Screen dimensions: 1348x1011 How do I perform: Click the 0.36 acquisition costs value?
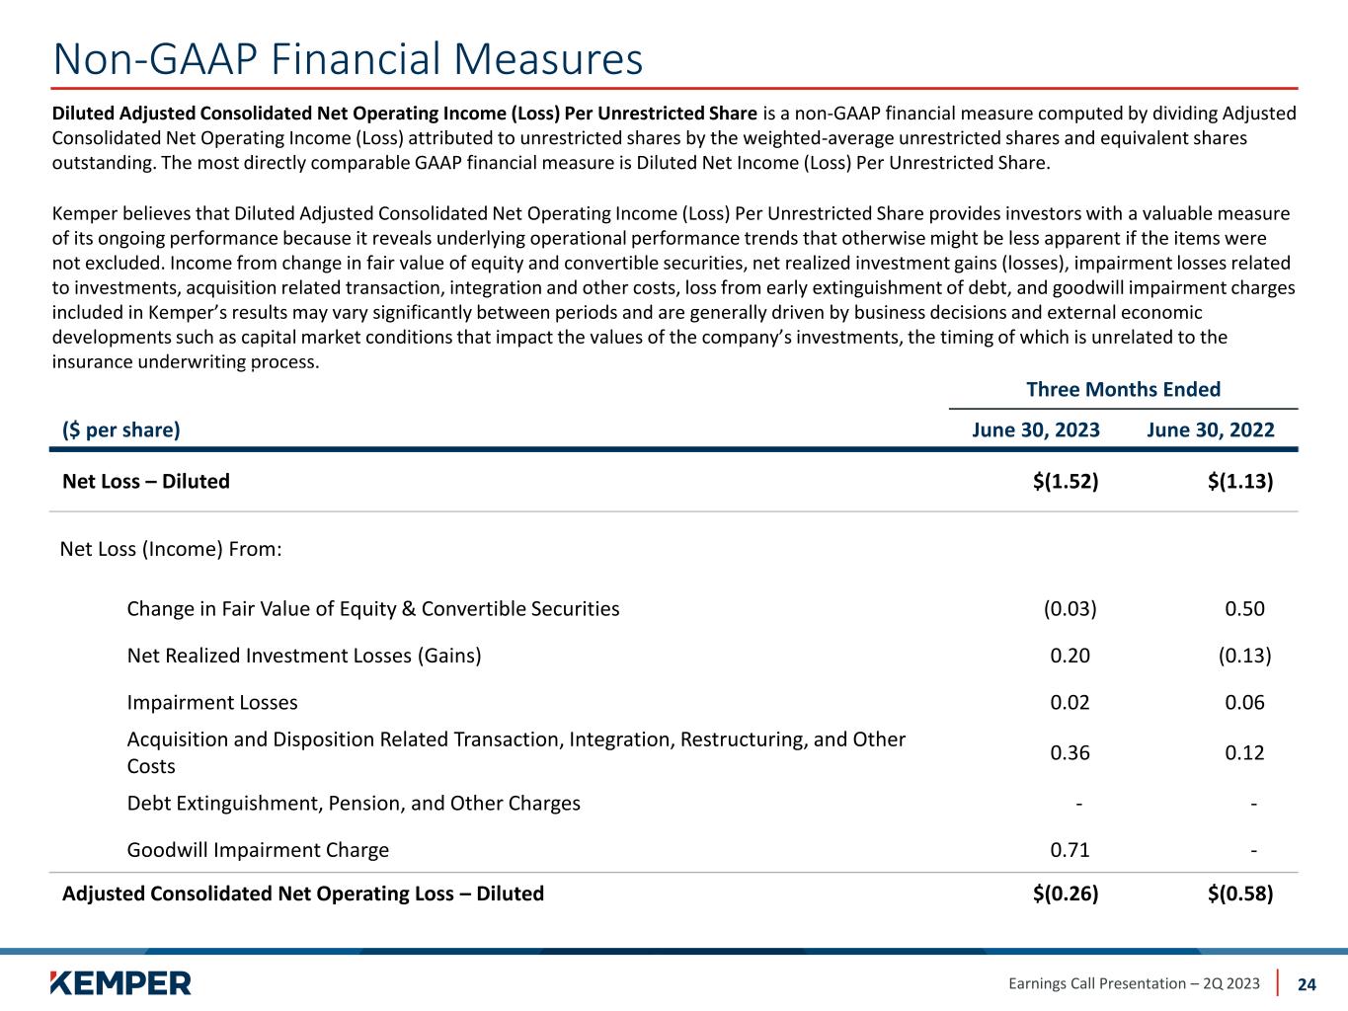click(x=1070, y=753)
